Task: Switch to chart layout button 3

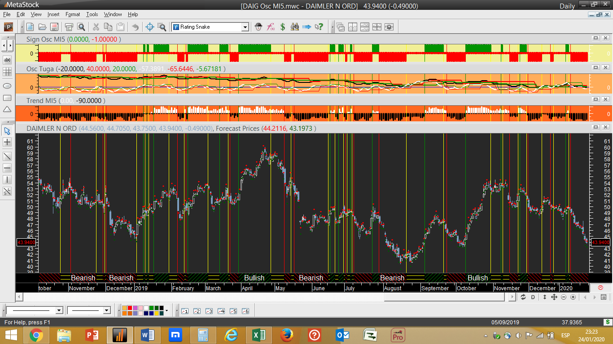Action: [x=209, y=311]
